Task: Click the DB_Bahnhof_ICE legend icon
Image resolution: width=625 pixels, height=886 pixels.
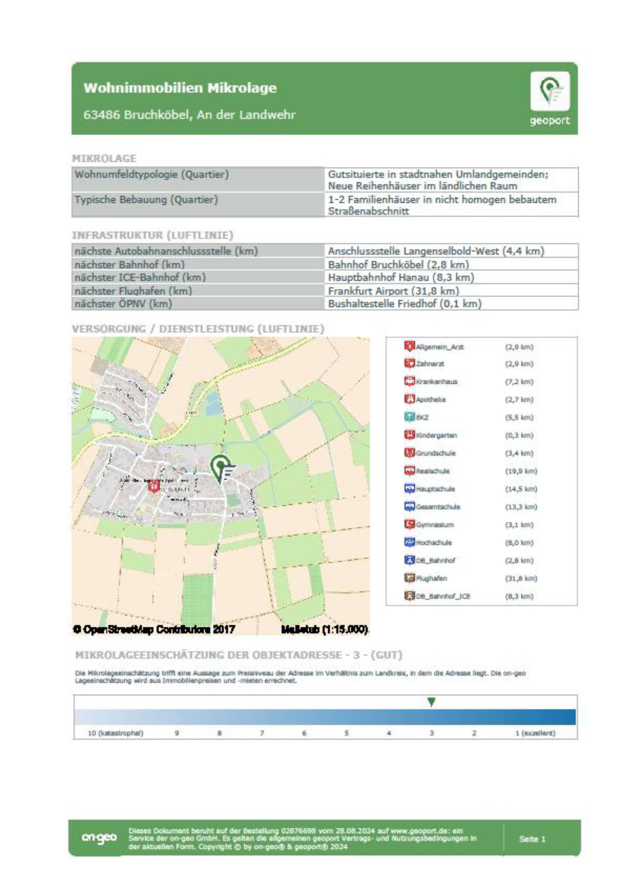Action: pyautogui.click(x=409, y=596)
